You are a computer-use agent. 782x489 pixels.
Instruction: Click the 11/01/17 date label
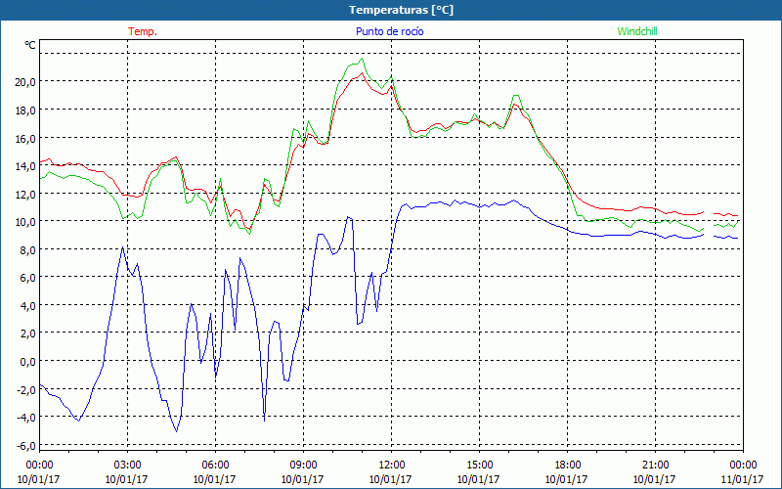pyautogui.click(x=742, y=479)
